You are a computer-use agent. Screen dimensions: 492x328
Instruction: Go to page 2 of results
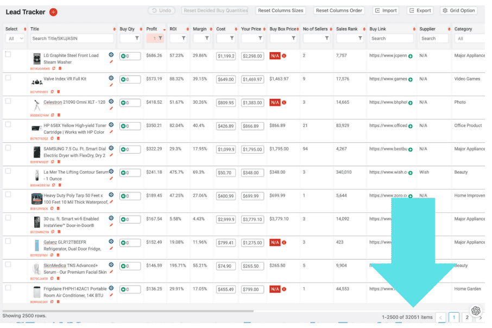[x=467, y=318]
